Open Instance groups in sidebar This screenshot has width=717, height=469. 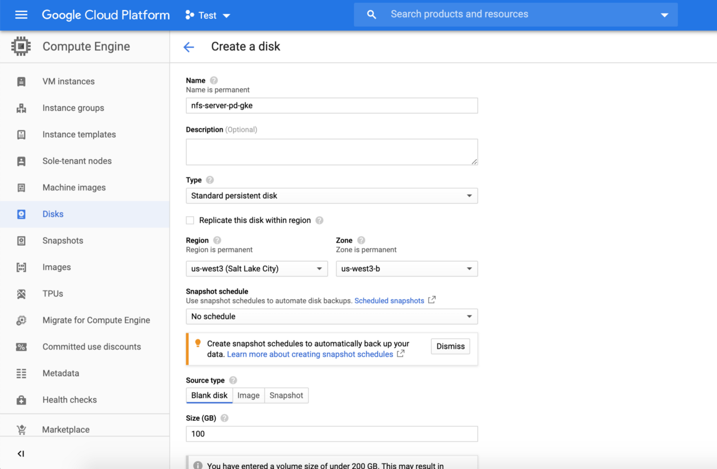pos(73,108)
